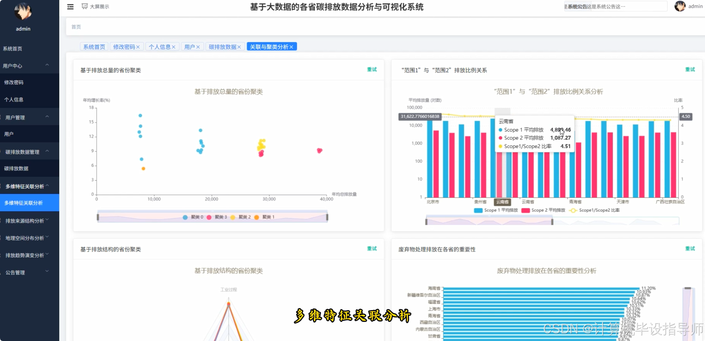This screenshot has width=705, height=341.
Task: Click the 北京市 axis label
Action: coord(433,202)
